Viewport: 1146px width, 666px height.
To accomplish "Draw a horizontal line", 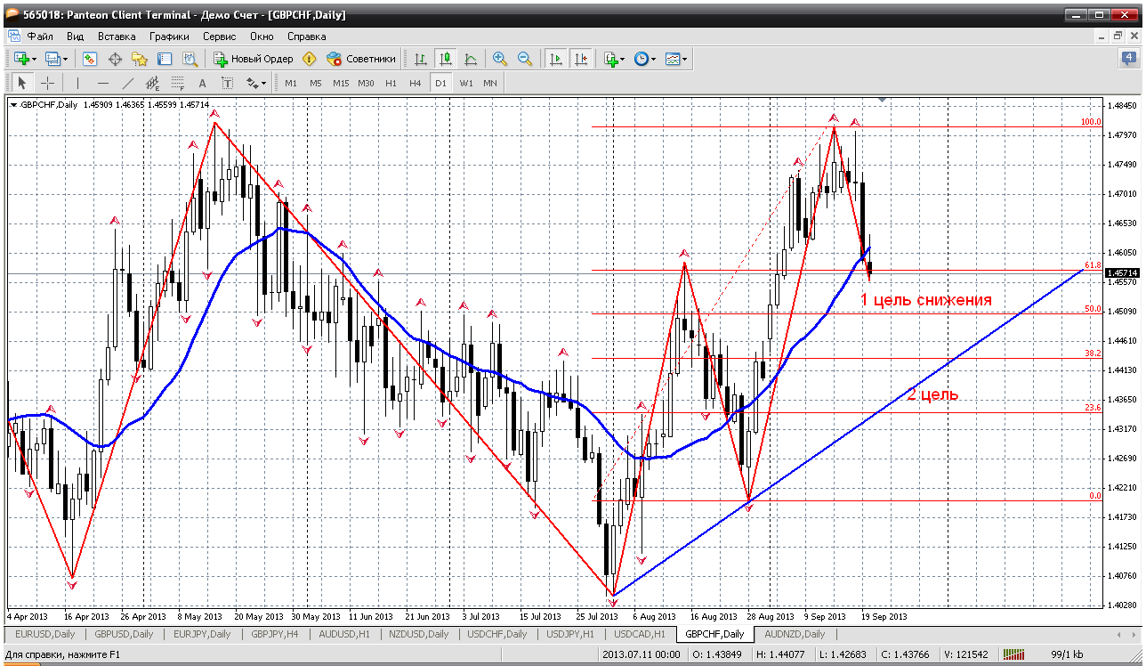I will 103,83.
